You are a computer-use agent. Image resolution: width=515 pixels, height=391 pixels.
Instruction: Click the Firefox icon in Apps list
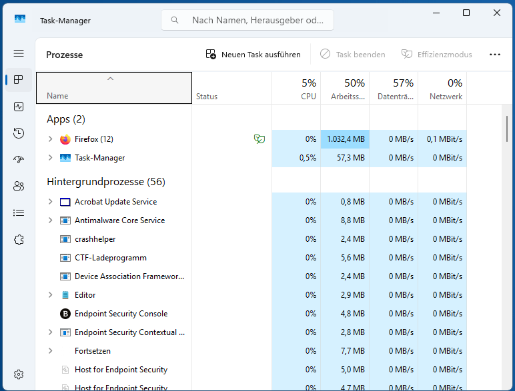tap(65, 139)
